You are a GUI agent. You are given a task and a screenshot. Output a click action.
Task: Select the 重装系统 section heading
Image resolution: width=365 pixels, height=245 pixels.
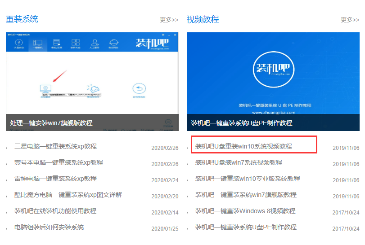point(22,19)
